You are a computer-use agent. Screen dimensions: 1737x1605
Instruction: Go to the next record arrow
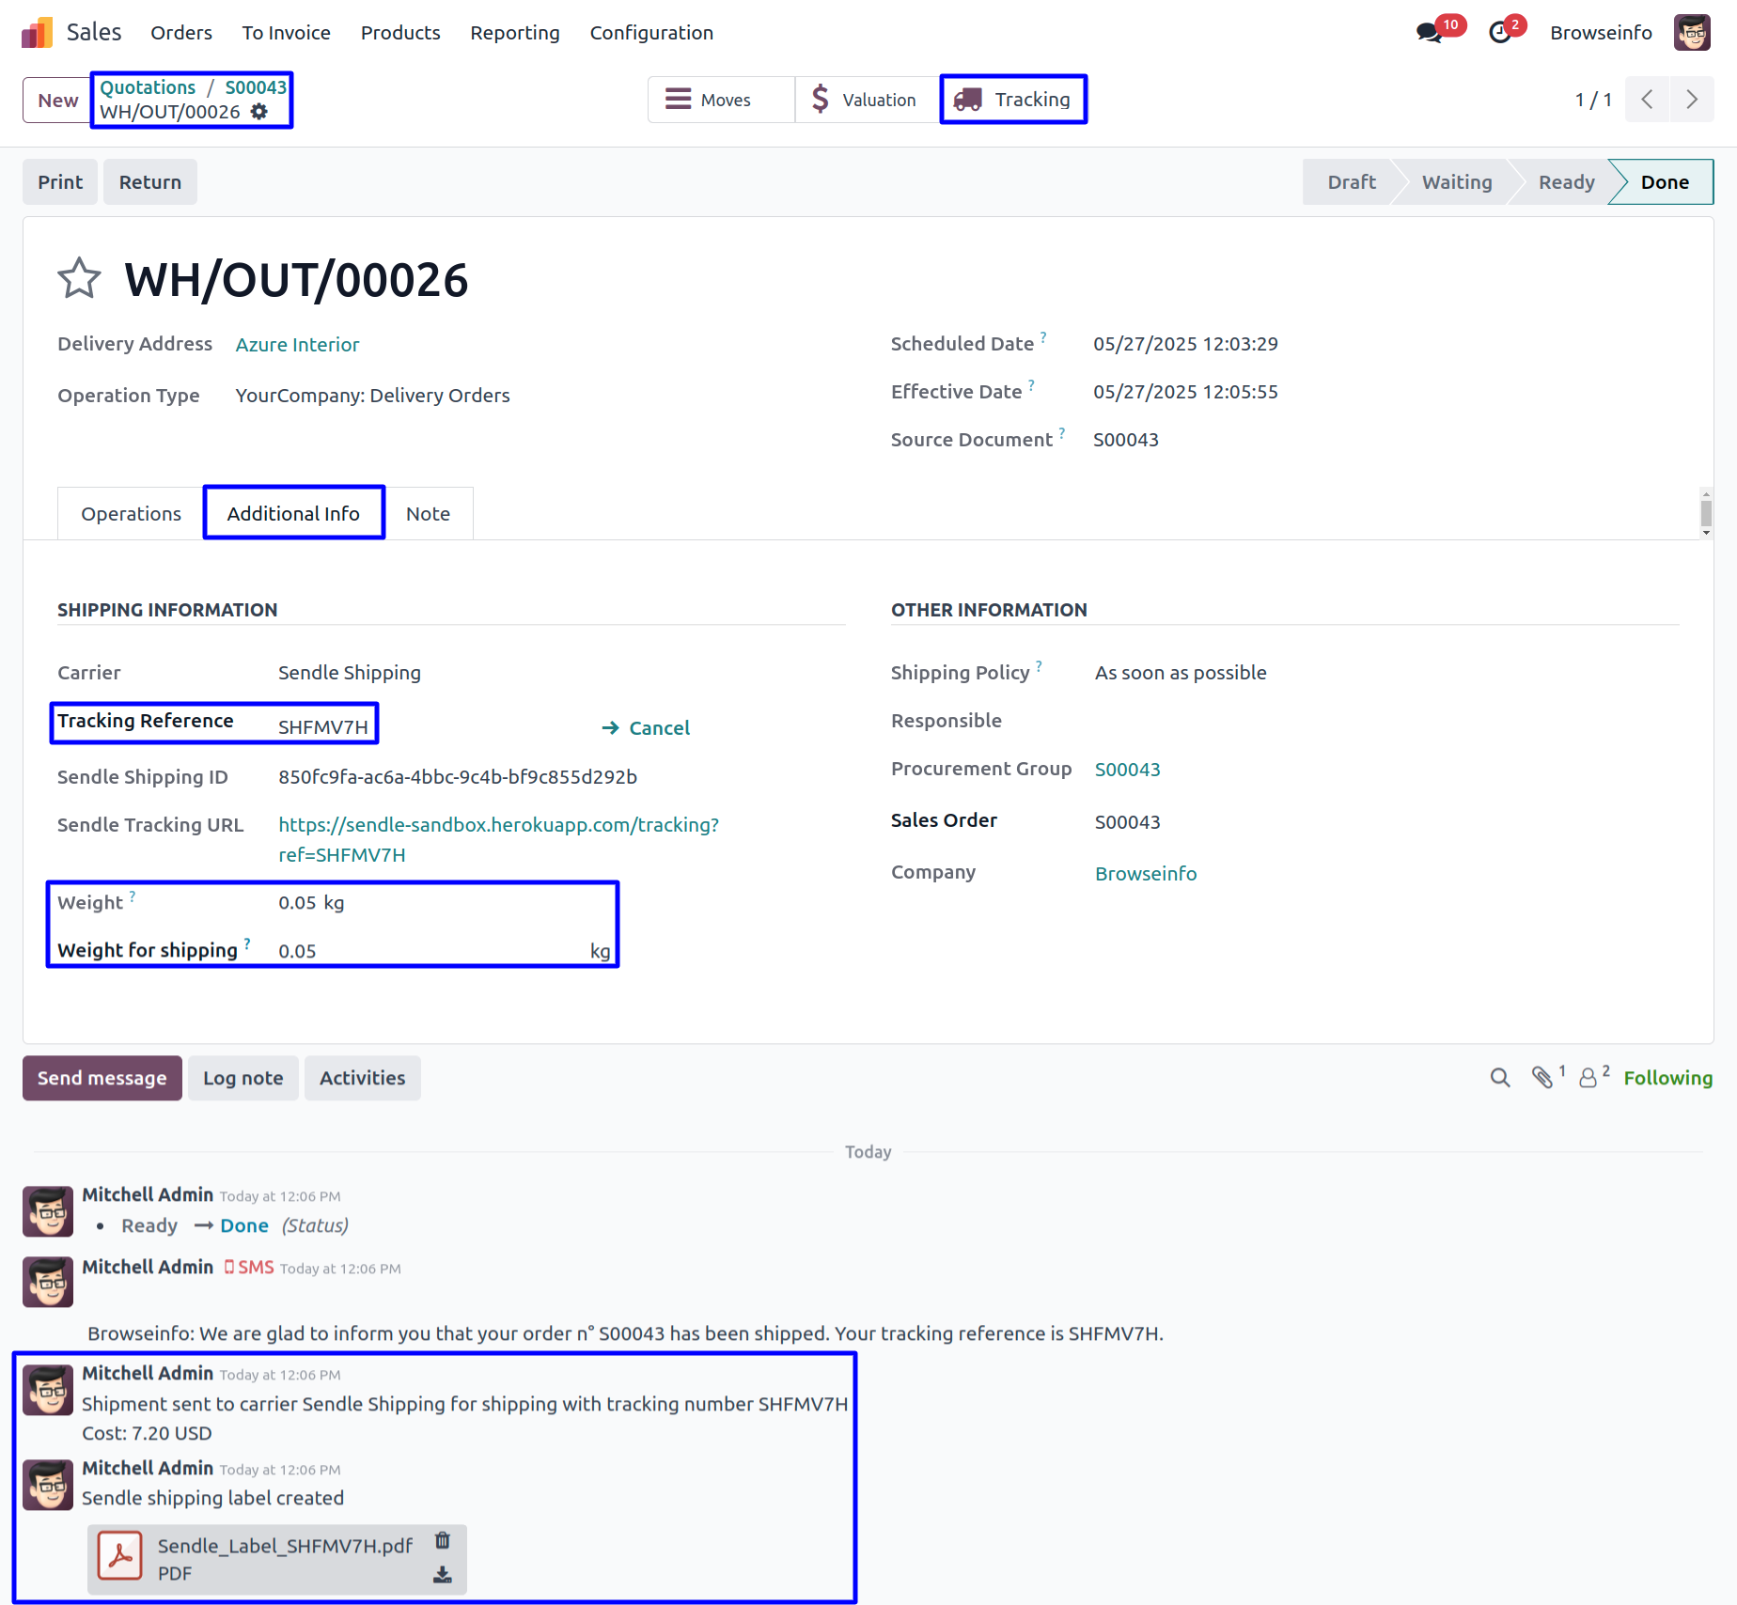point(1692,100)
